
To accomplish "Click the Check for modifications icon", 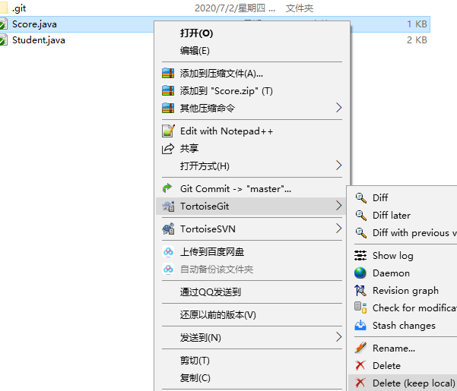I will coord(360,307).
